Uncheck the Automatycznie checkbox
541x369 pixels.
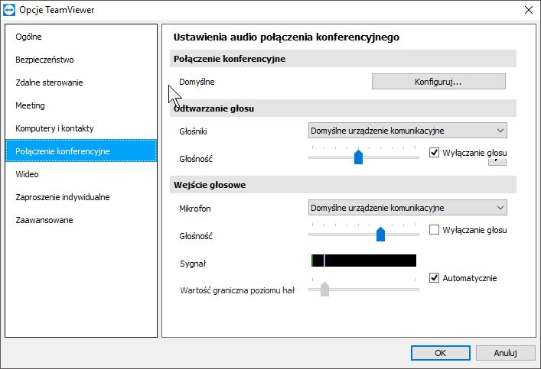point(435,278)
